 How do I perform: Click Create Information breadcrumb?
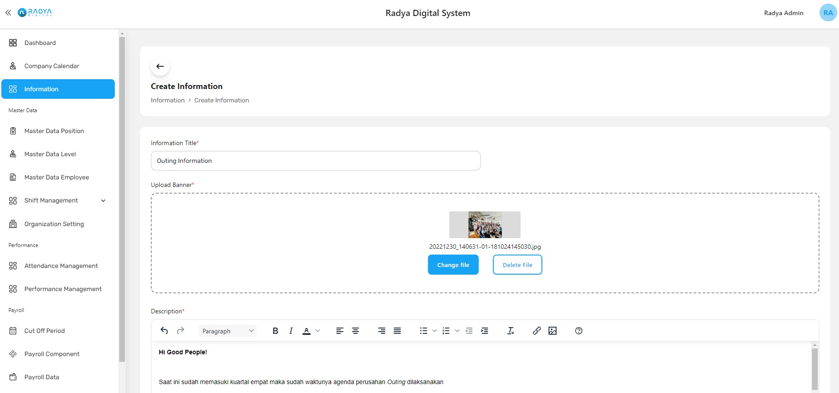click(x=222, y=100)
